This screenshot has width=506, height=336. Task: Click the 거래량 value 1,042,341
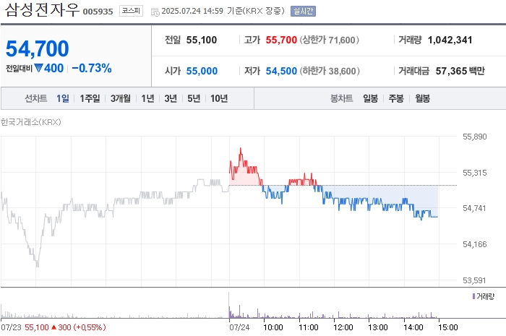coord(450,40)
